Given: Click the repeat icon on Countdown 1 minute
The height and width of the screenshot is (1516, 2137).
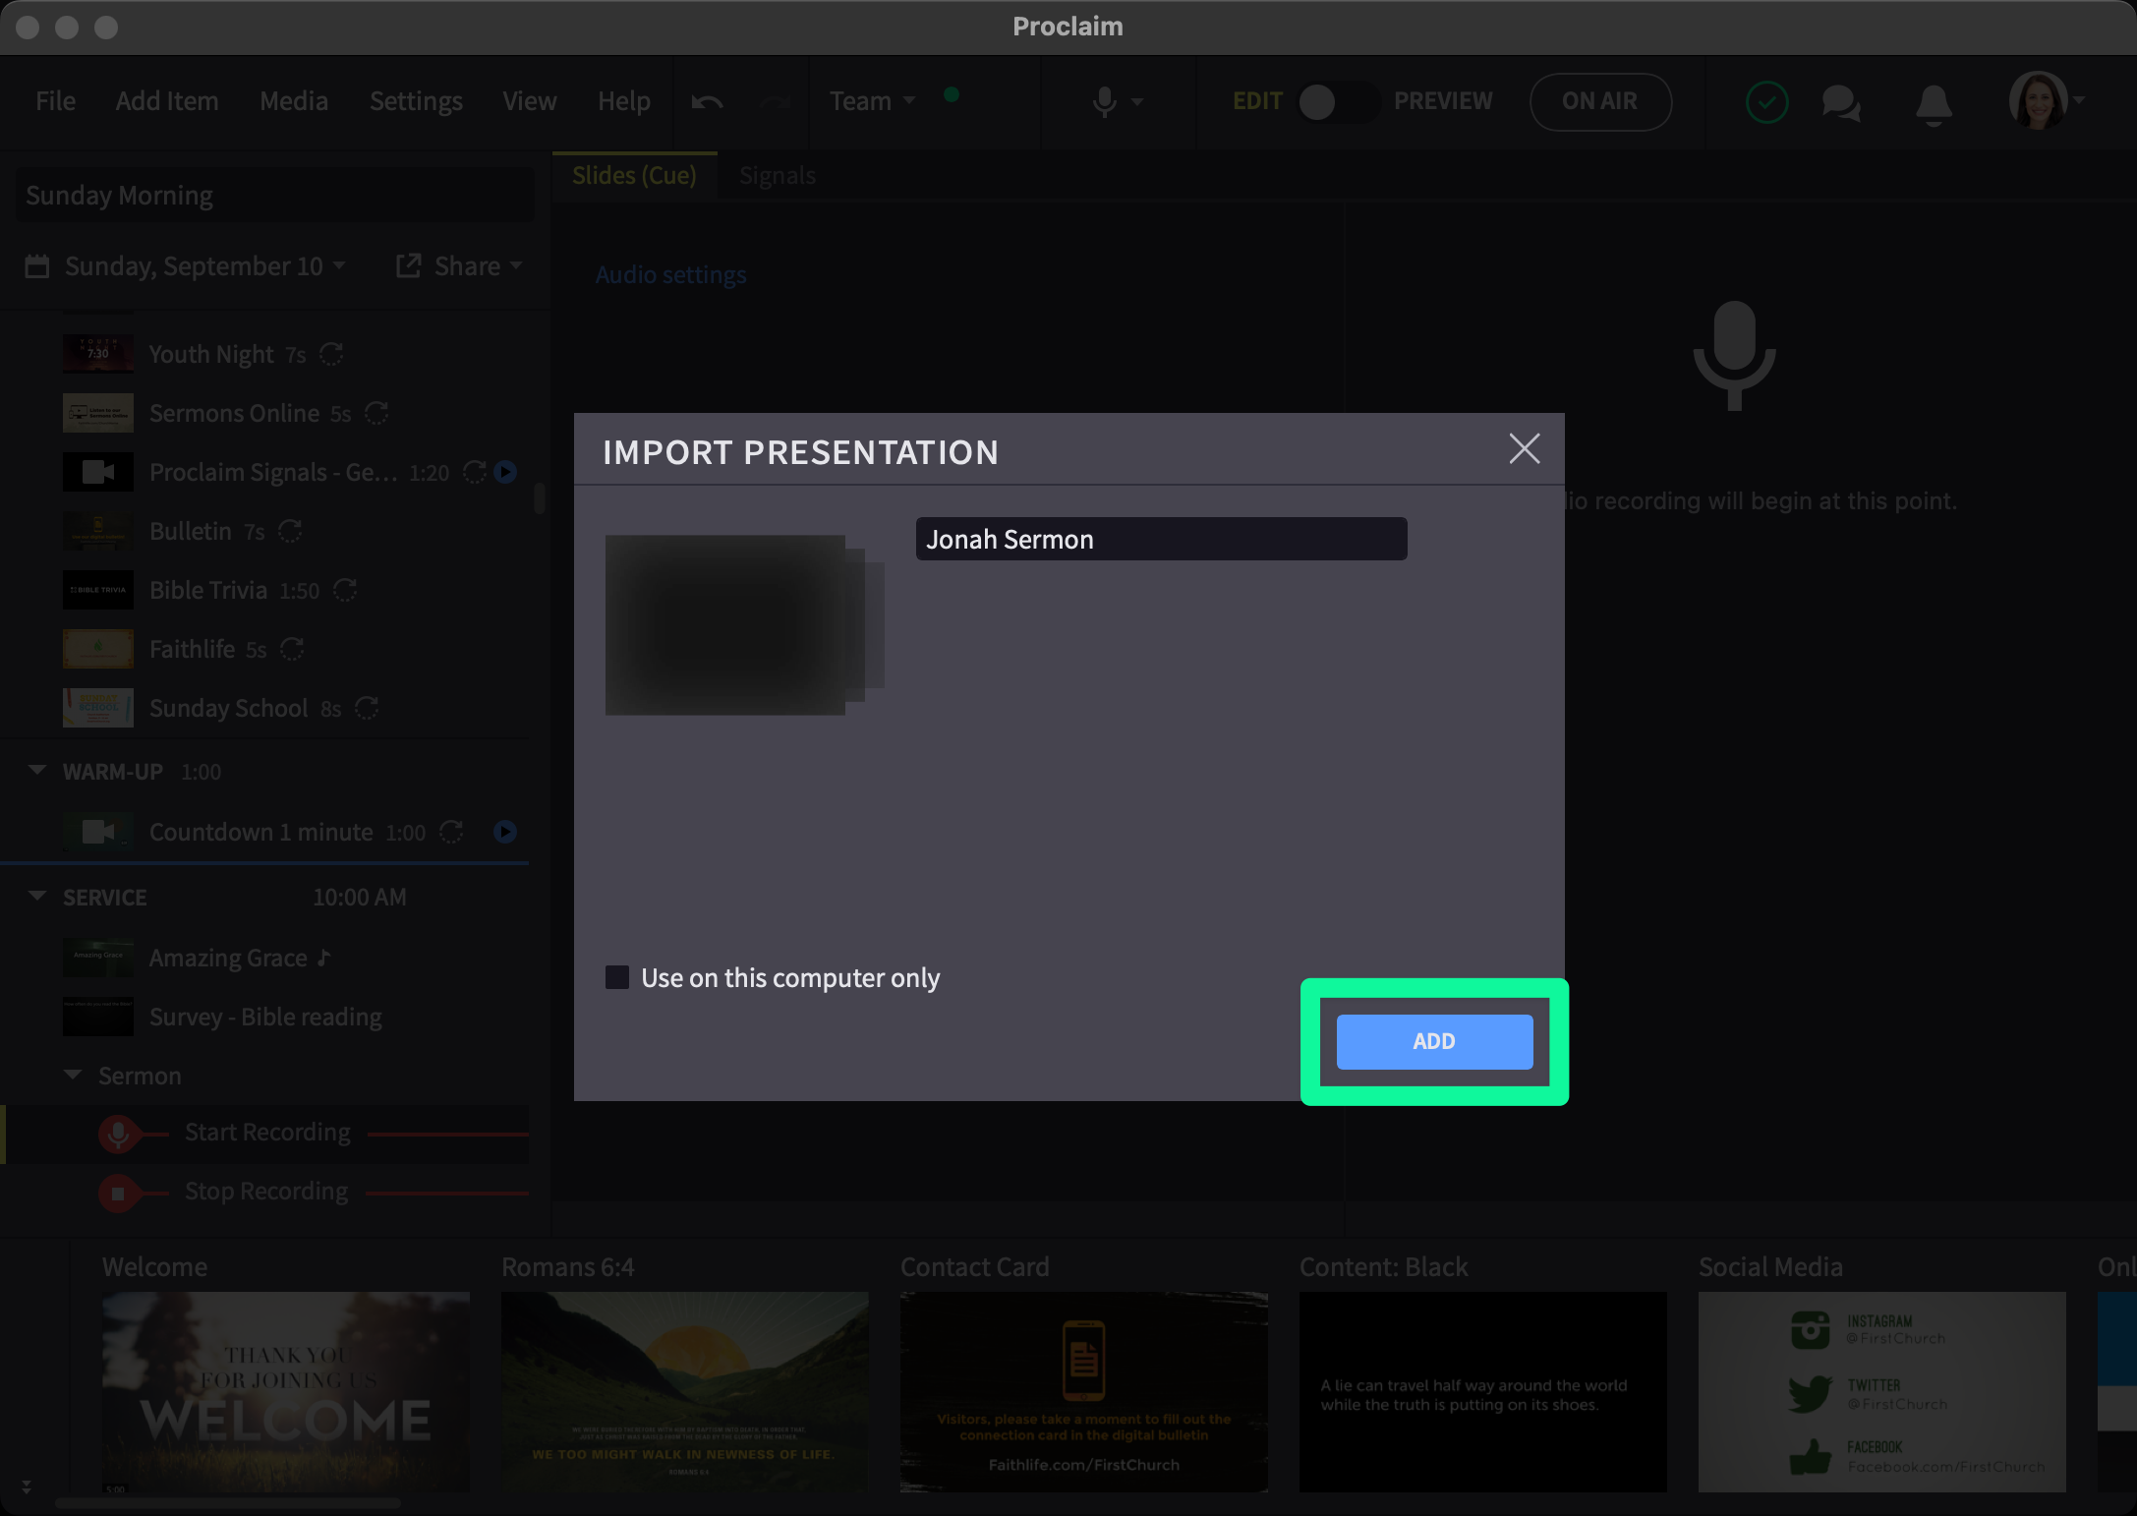Looking at the screenshot, I should [451, 832].
